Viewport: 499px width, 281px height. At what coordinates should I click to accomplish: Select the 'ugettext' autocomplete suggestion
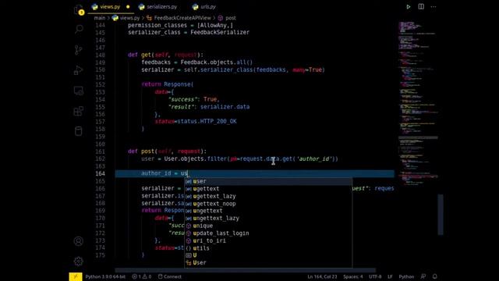(x=268, y=189)
